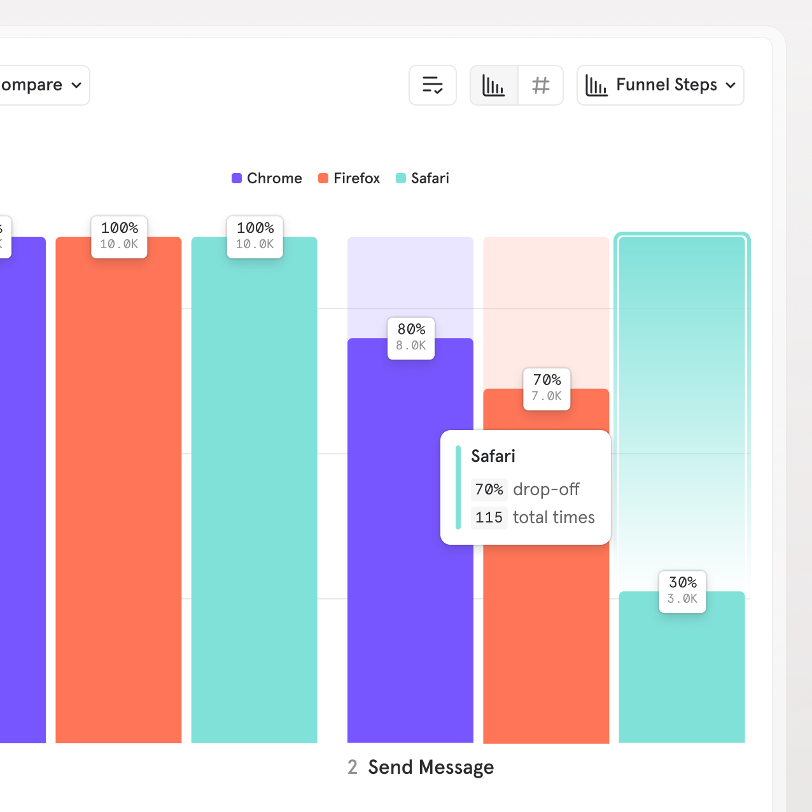The height and width of the screenshot is (812, 812).
Task: Click the highlighted Safari drop-off area
Action: (682, 414)
